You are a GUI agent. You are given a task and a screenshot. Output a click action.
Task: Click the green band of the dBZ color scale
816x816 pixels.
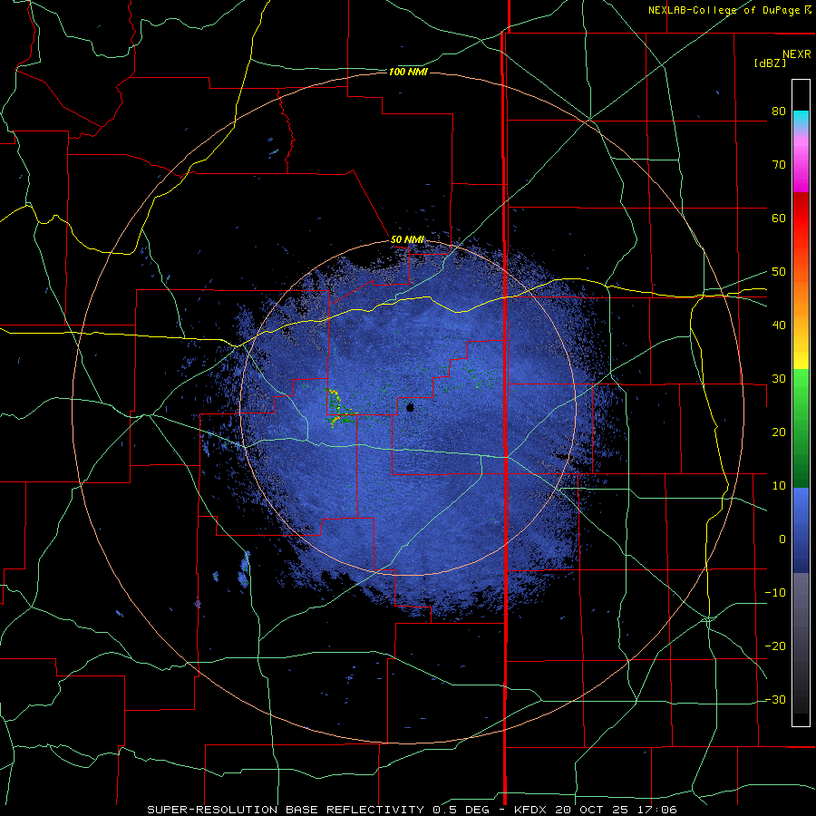[801, 428]
